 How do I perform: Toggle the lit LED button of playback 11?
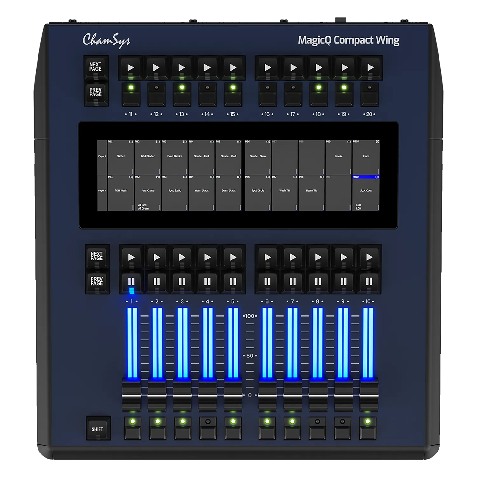click(x=131, y=94)
